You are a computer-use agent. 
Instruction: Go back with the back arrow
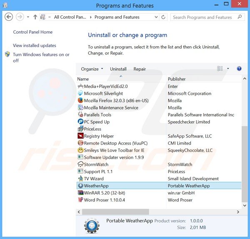point(9,17)
